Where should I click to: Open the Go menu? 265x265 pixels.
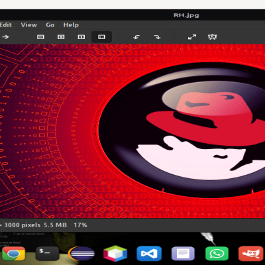click(50, 25)
